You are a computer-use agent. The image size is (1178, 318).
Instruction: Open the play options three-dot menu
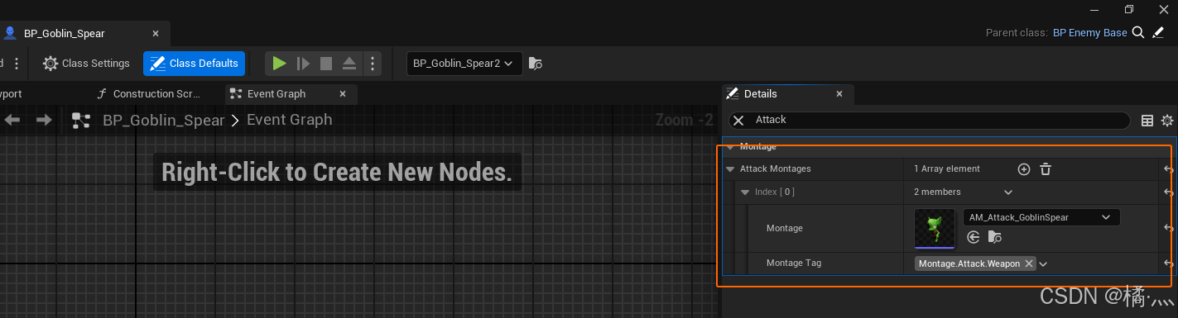point(373,64)
